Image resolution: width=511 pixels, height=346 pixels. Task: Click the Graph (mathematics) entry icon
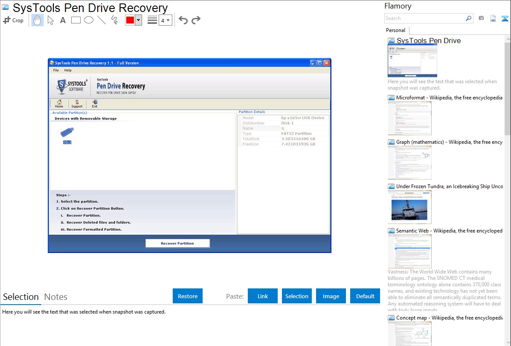point(391,142)
